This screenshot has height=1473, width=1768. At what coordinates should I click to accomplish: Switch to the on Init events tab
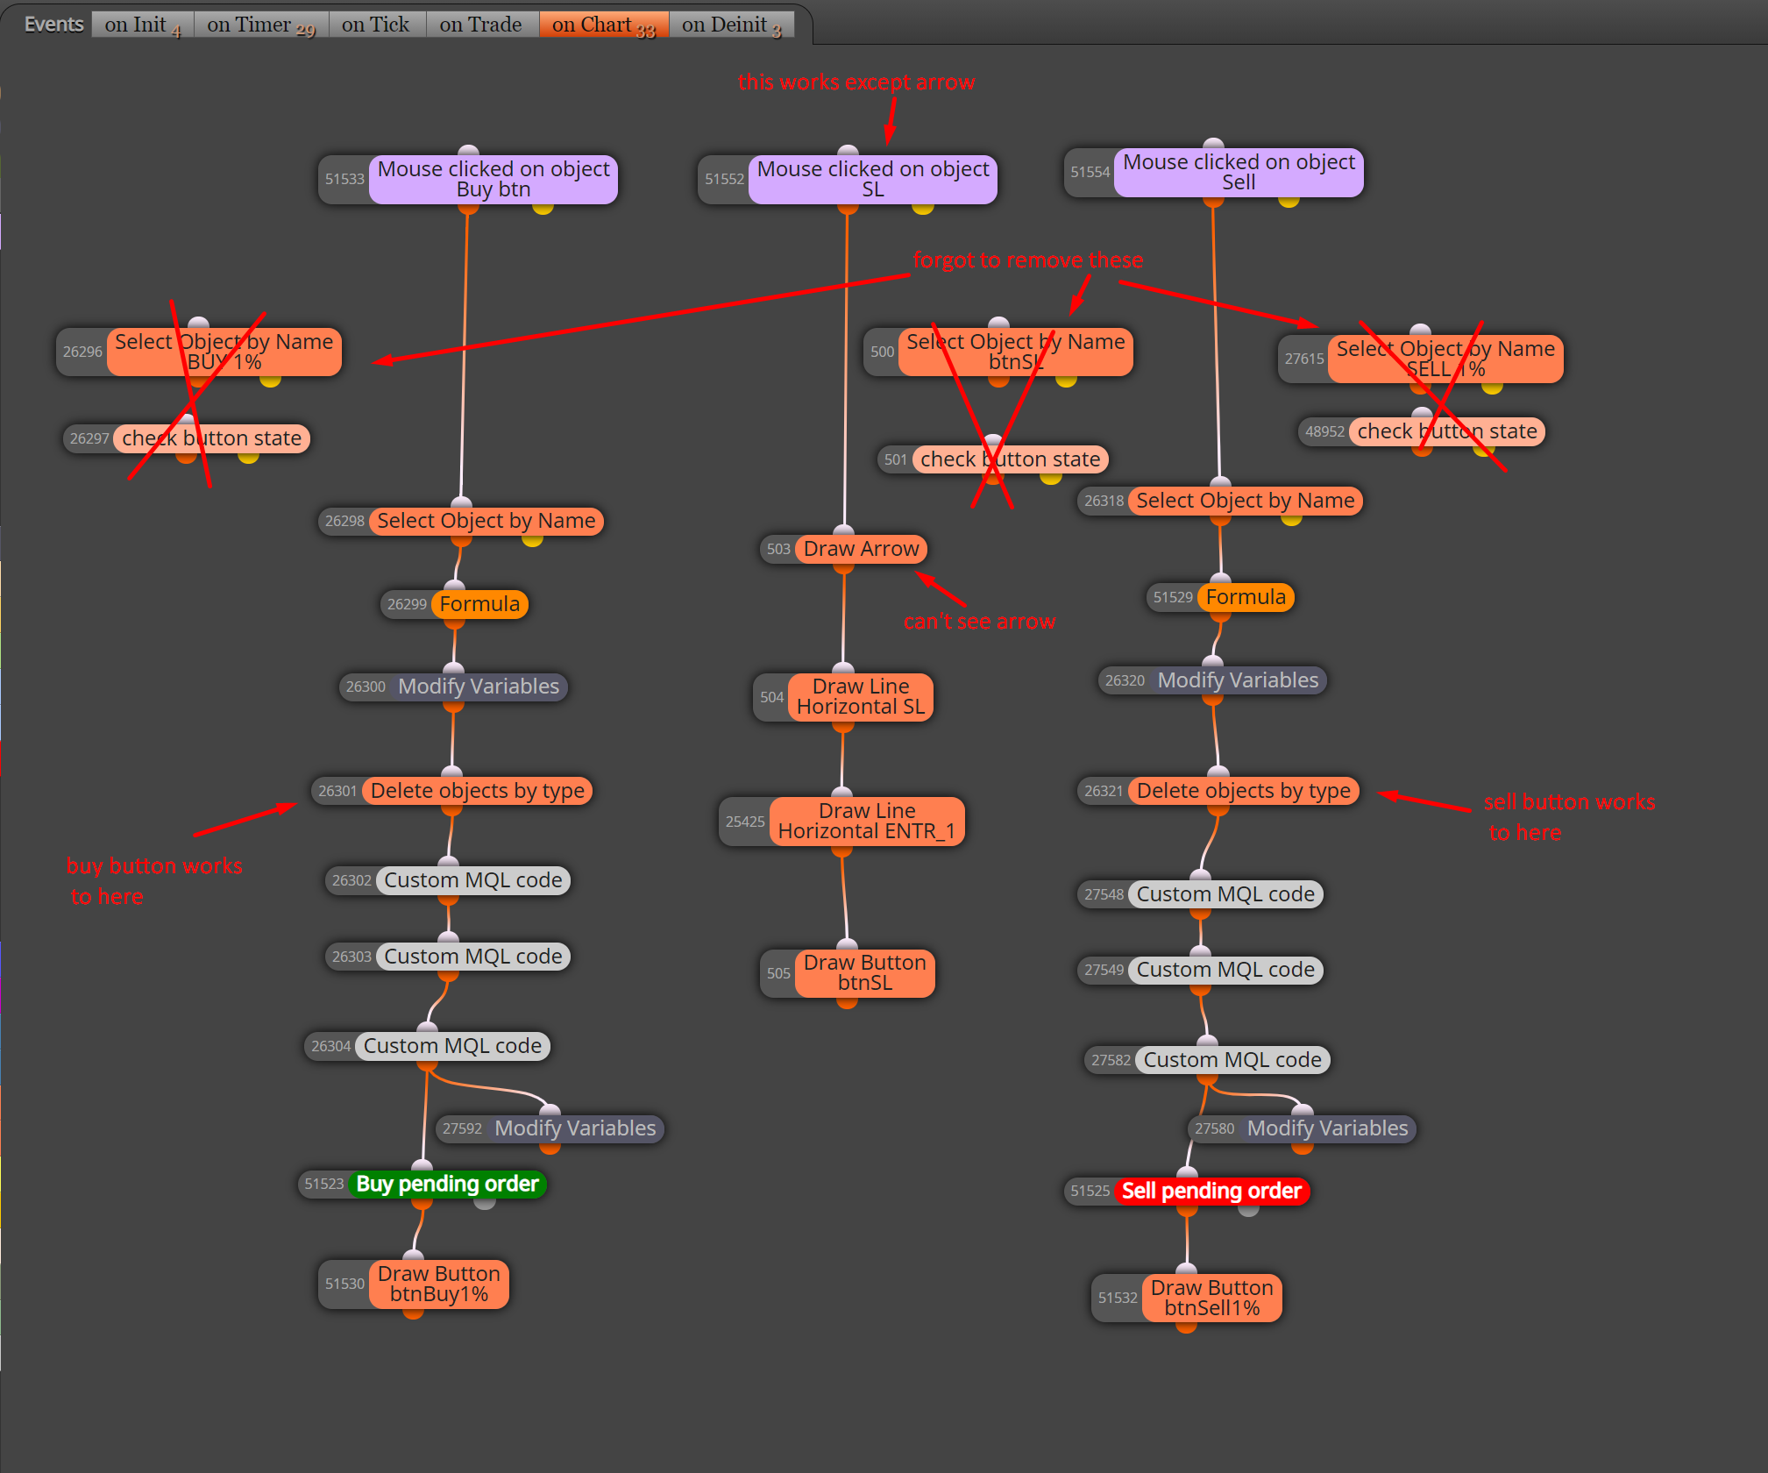click(x=143, y=25)
